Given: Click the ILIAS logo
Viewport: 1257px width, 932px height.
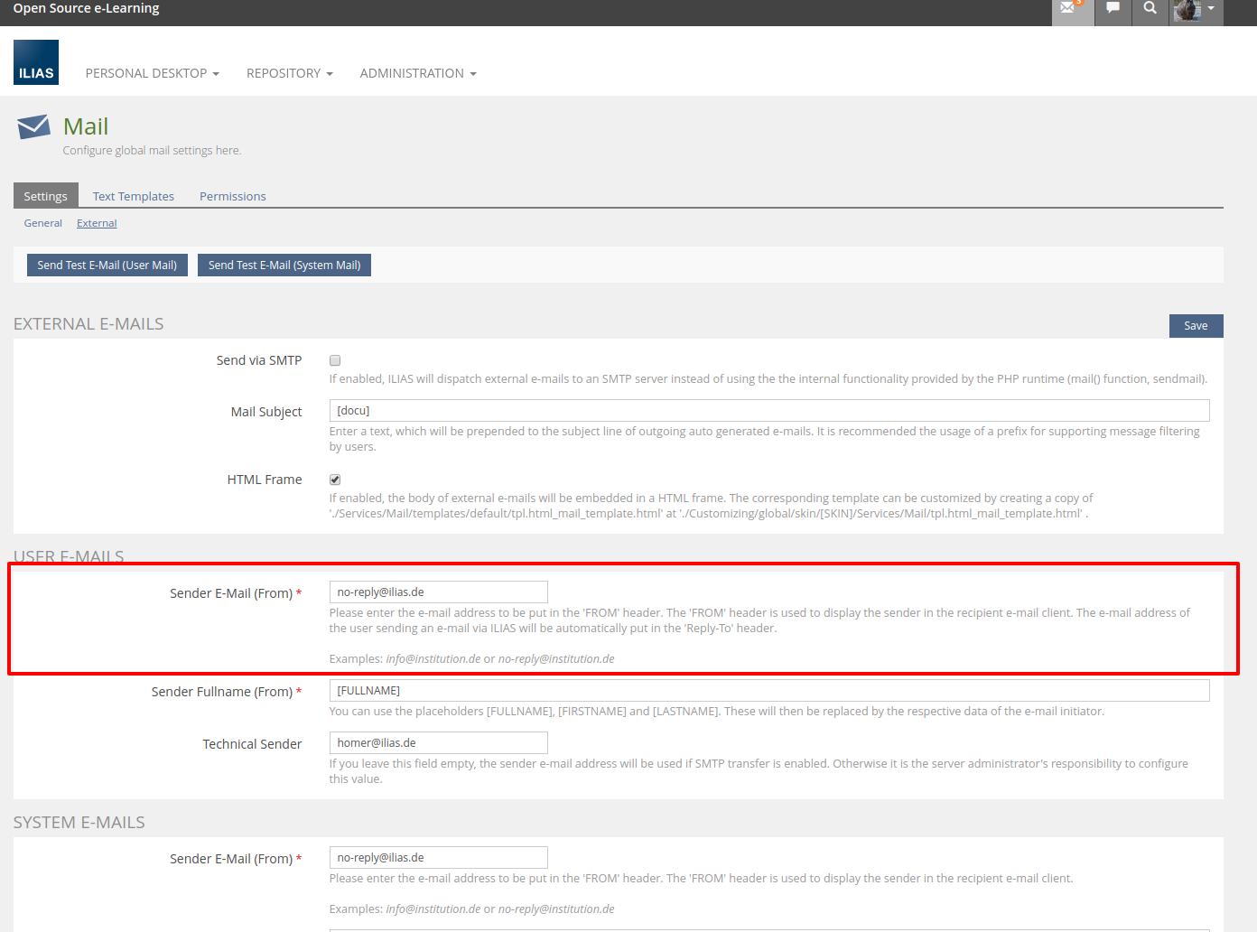Looking at the screenshot, I should (x=36, y=62).
